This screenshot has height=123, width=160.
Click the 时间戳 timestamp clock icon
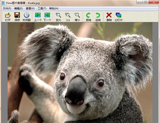27,17
